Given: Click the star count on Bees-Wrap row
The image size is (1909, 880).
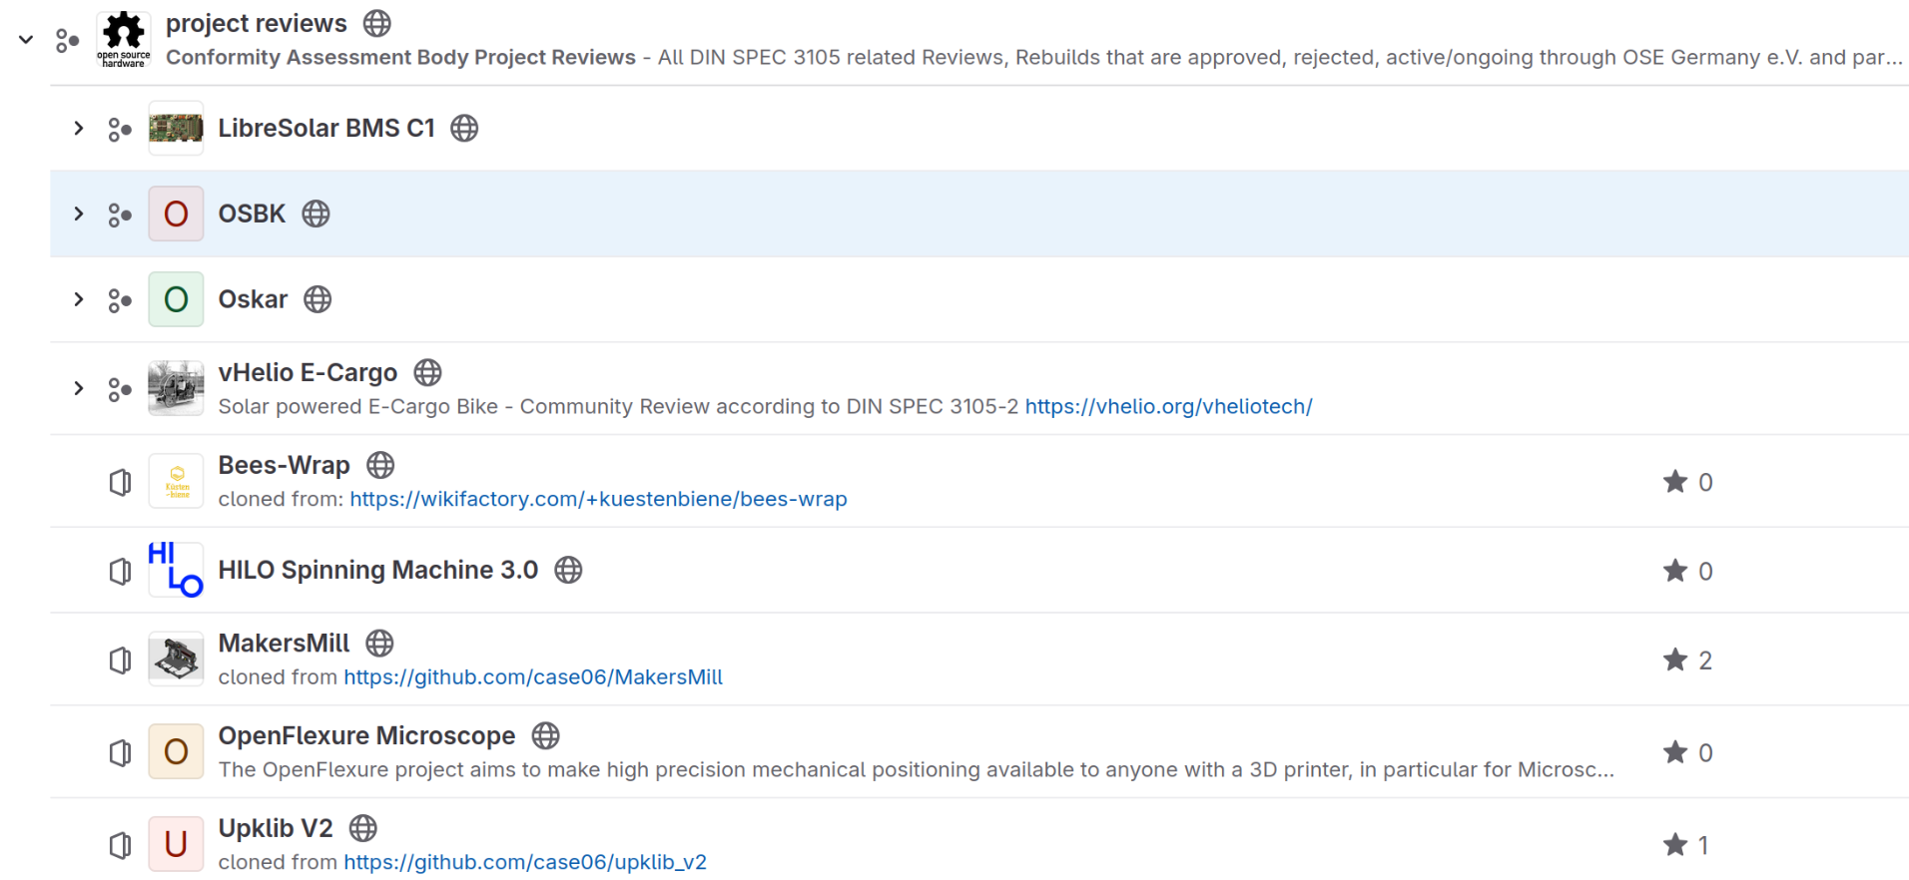Looking at the screenshot, I should click(1688, 482).
